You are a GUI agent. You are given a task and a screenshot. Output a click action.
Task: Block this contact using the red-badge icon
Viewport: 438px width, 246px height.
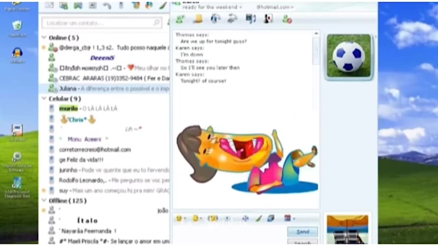(287, 19)
